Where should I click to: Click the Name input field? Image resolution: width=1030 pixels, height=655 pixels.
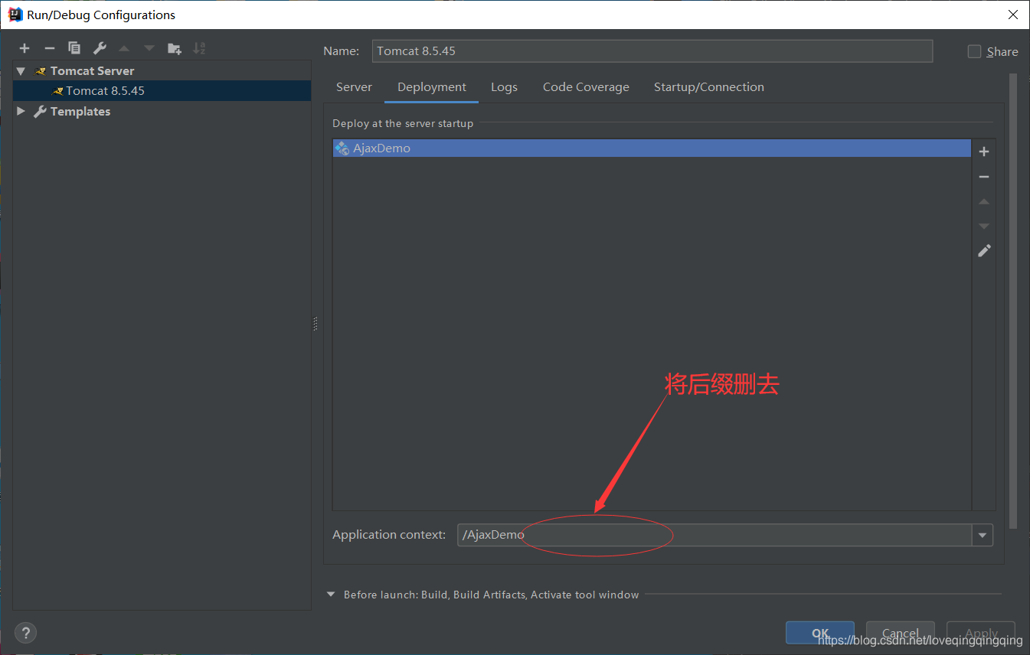(x=652, y=51)
